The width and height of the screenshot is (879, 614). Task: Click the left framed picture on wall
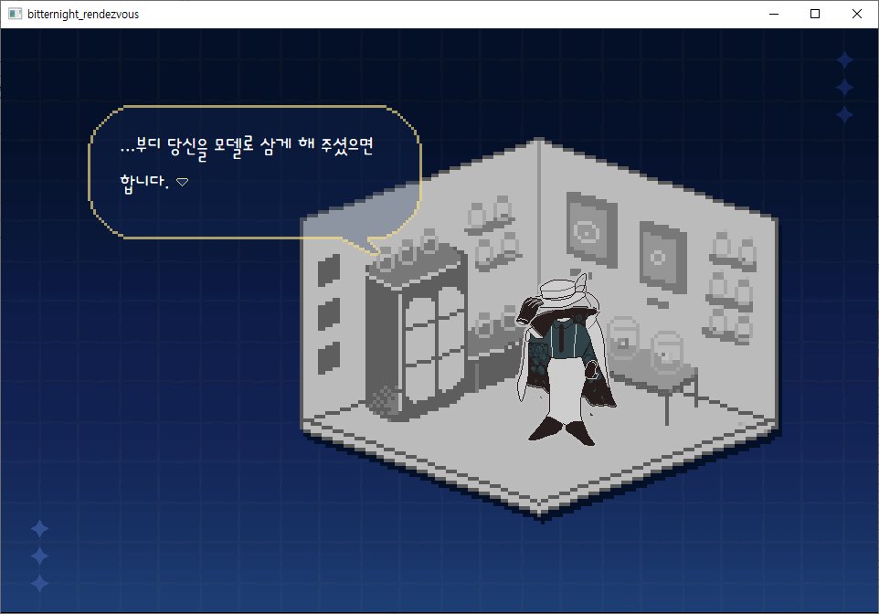click(591, 229)
